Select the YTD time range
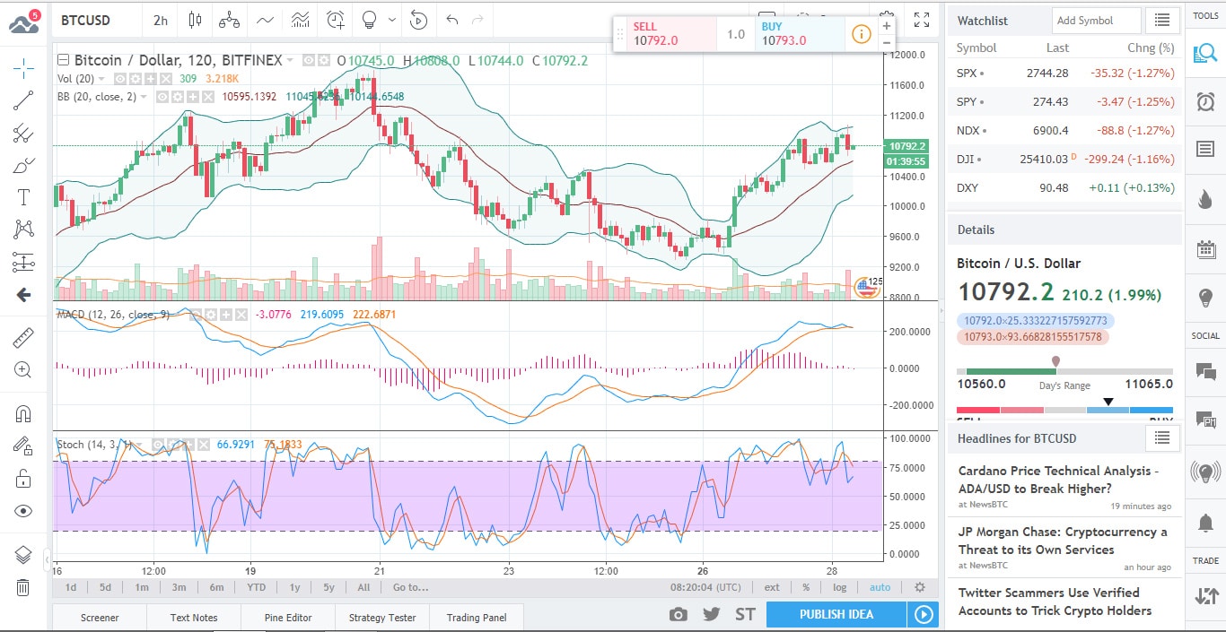Image resolution: width=1226 pixels, height=632 pixels. (256, 588)
